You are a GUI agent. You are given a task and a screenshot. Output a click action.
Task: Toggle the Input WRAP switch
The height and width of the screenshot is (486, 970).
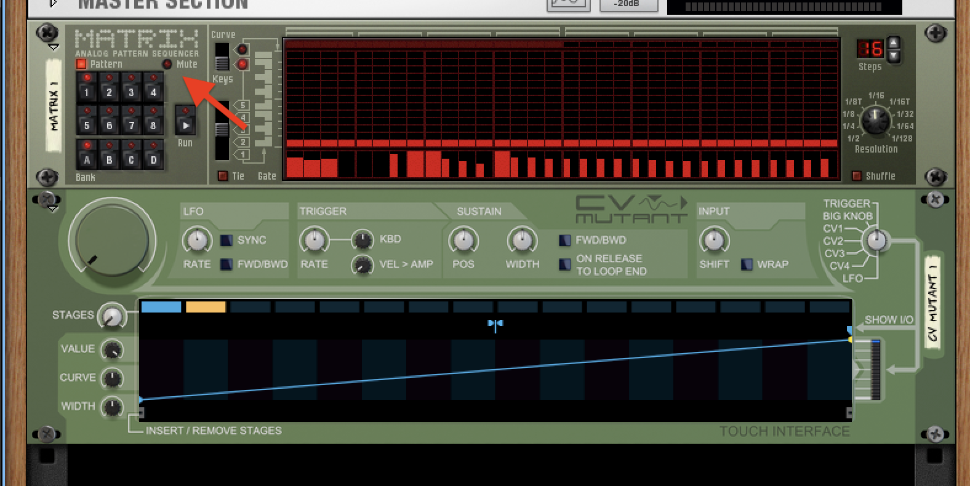click(747, 264)
